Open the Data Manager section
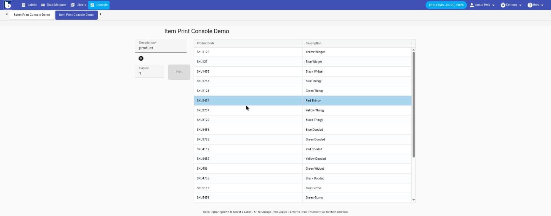Image resolution: width=551 pixels, height=216 pixels. tap(54, 5)
